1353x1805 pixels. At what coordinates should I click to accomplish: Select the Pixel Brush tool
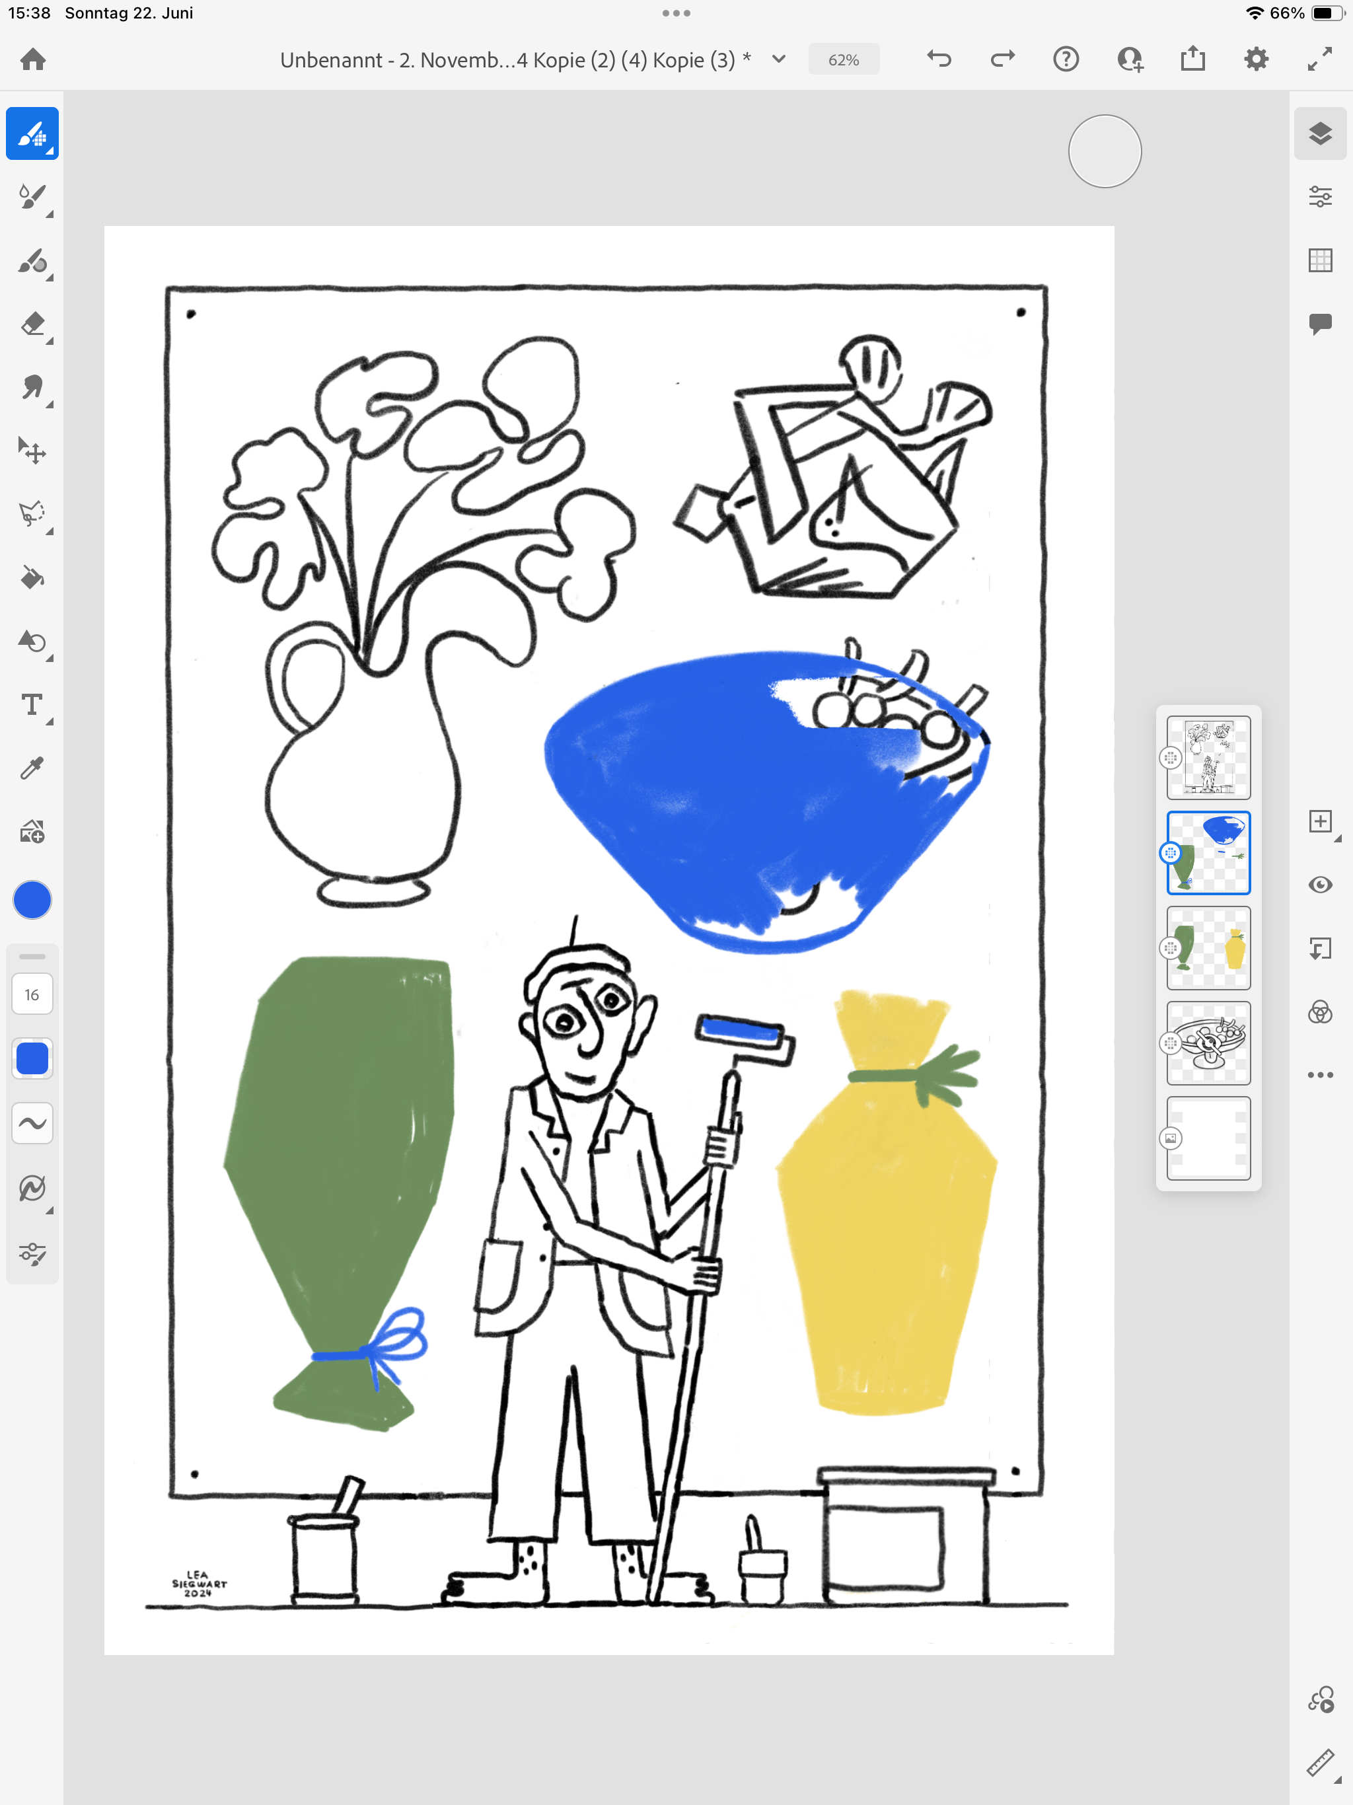32,133
